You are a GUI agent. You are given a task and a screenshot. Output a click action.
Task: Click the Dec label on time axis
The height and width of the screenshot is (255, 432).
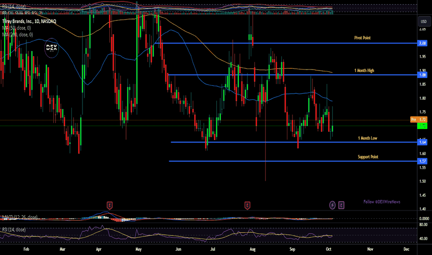(x=407, y=249)
